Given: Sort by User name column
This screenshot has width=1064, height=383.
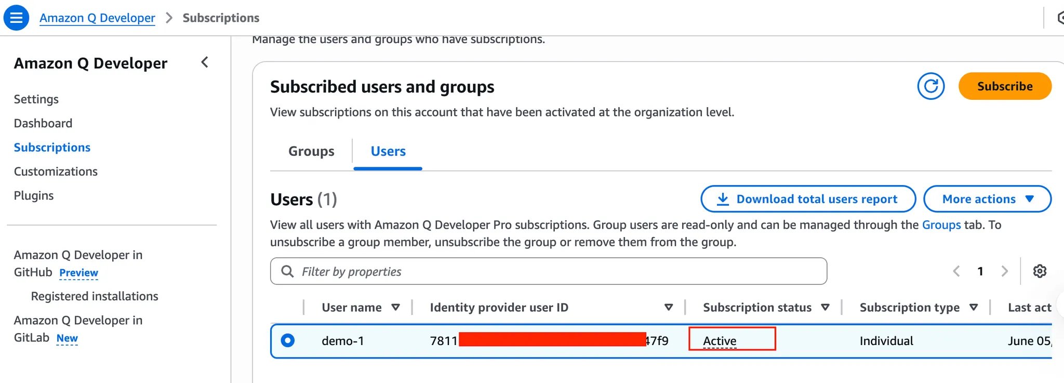Looking at the screenshot, I should (395, 307).
